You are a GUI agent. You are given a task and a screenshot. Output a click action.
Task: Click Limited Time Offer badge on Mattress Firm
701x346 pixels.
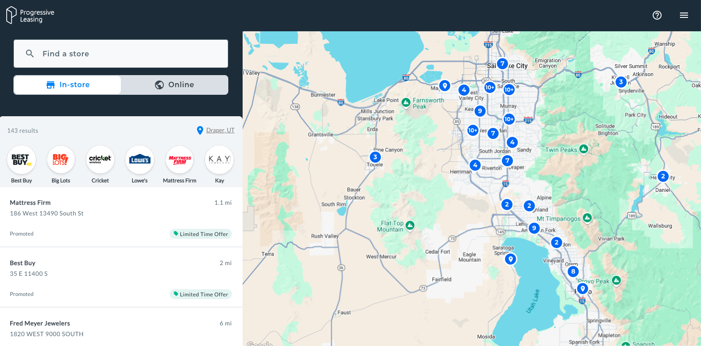click(201, 234)
